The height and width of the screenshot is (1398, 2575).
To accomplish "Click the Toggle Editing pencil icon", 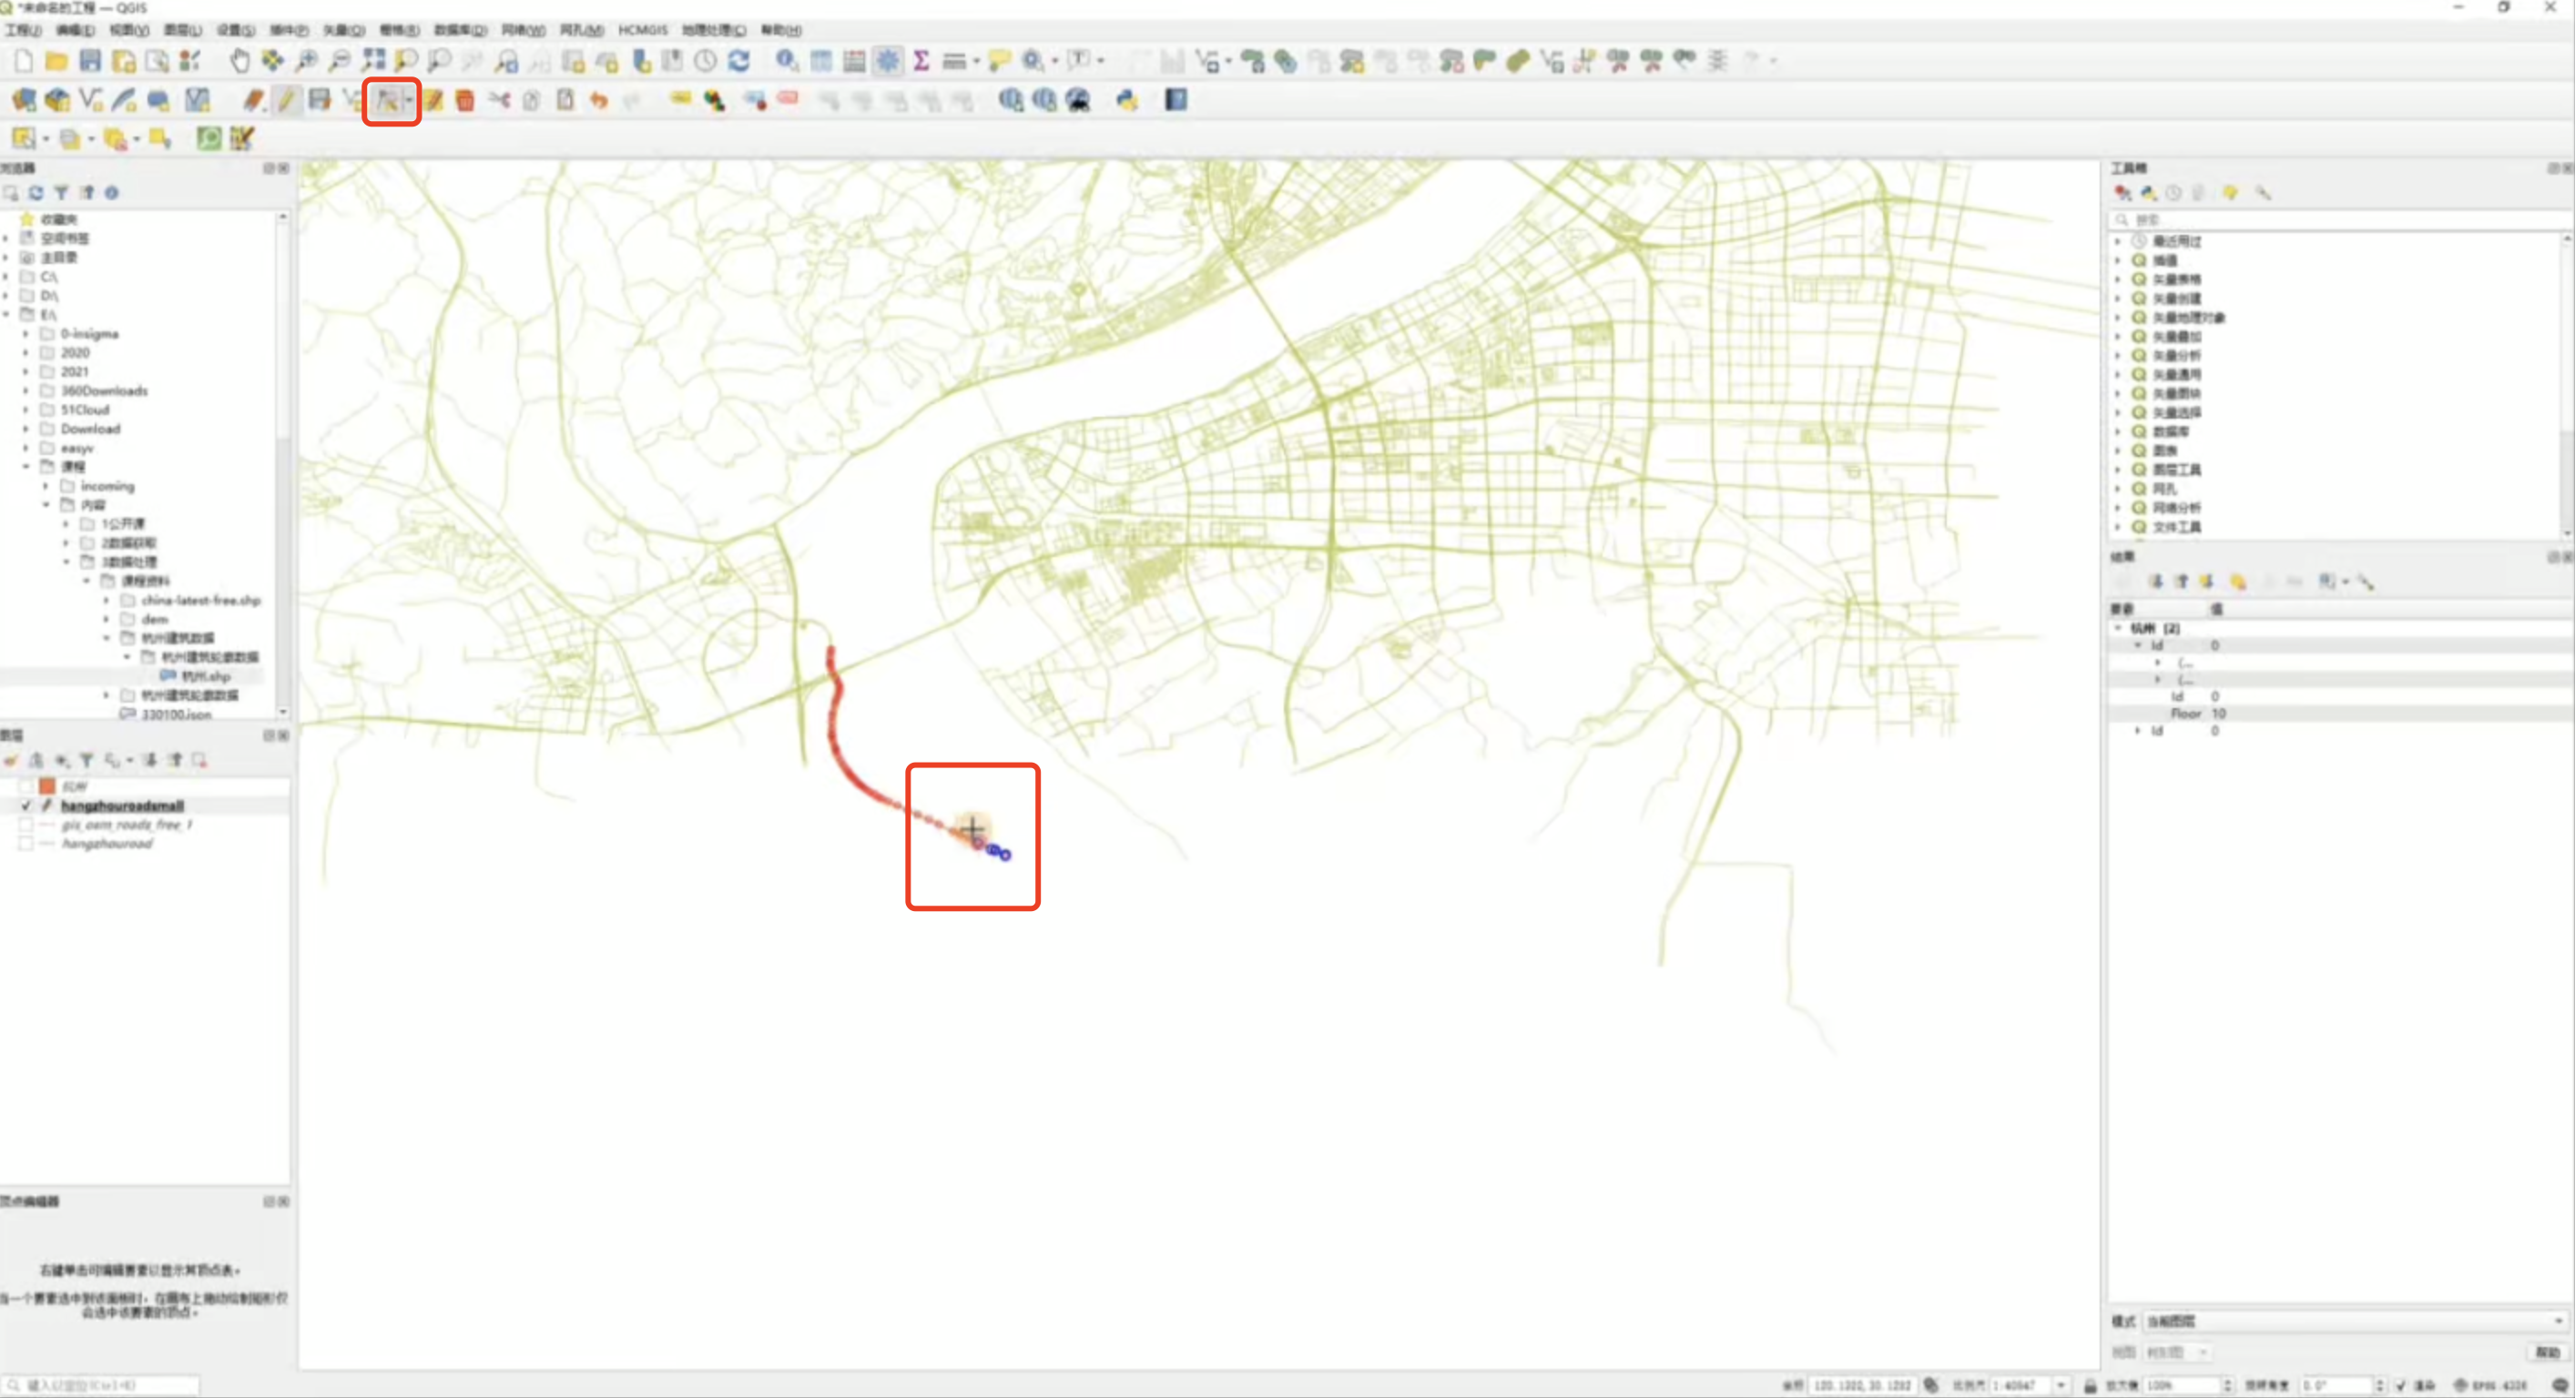I will point(286,100).
